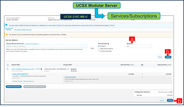Click the Qty column header
Screen dimensions: 184x107
(x=142, y=65)
